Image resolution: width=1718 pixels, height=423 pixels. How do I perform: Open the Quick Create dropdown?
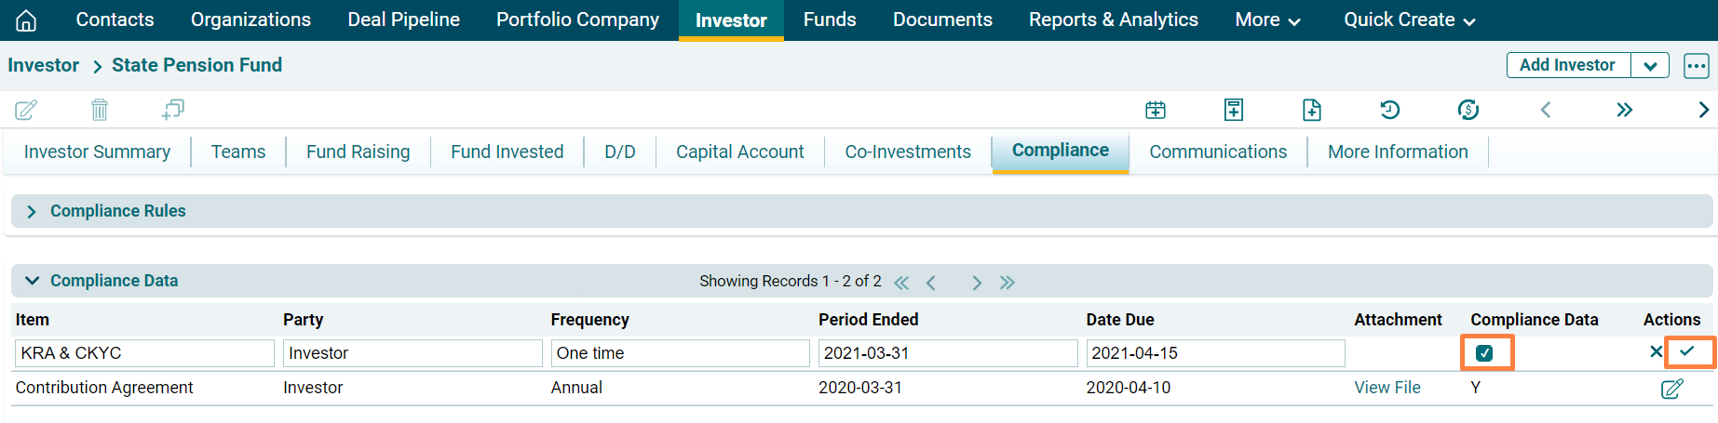tap(1409, 20)
